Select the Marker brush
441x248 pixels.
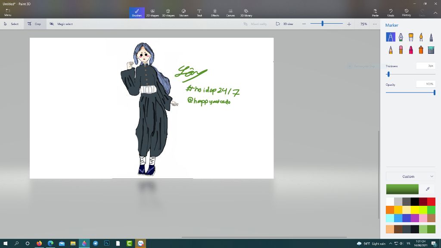[x=390, y=37]
